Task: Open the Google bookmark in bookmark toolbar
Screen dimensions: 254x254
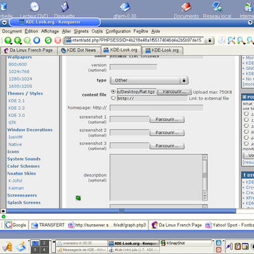Action: pos(15,225)
